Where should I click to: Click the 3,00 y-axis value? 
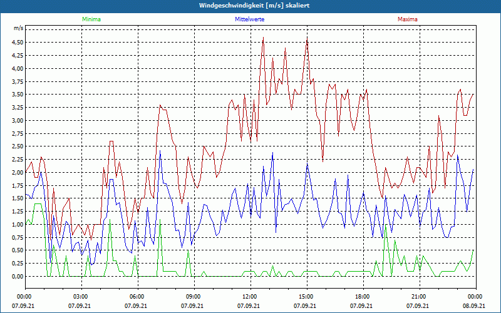(18, 121)
